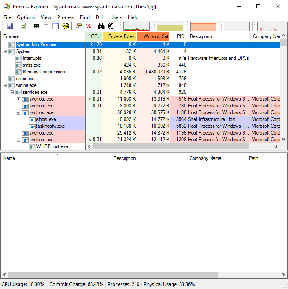Click the Shell Infrastructure Host description
The height and width of the screenshot is (289, 288).
point(212,119)
